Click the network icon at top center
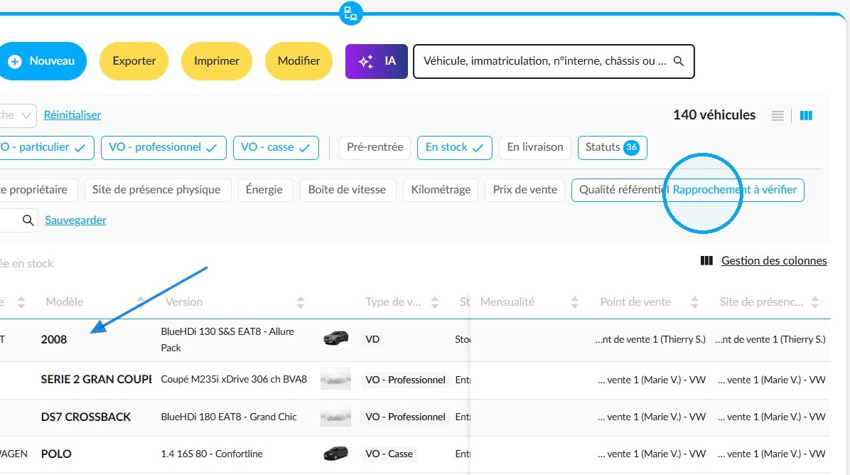 351,13
